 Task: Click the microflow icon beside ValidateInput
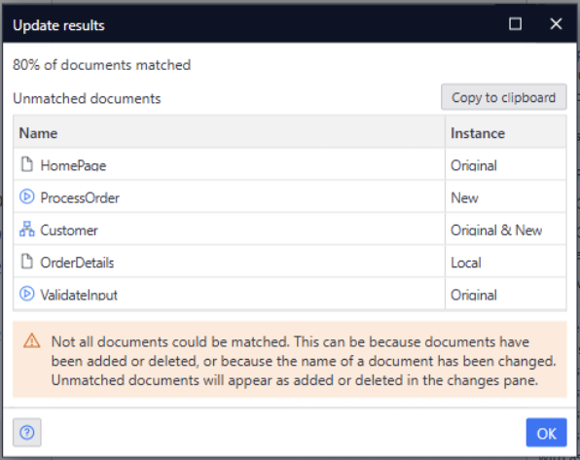pyautogui.click(x=26, y=294)
